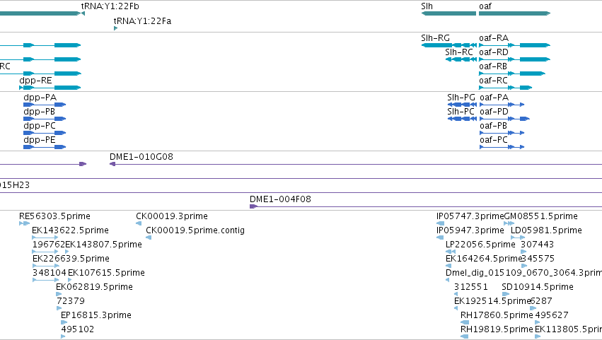Image resolution: width=602 pixels, height=340 pixels.
Task: Select the oaf-PB protein label
Action: tap(493, 126)
